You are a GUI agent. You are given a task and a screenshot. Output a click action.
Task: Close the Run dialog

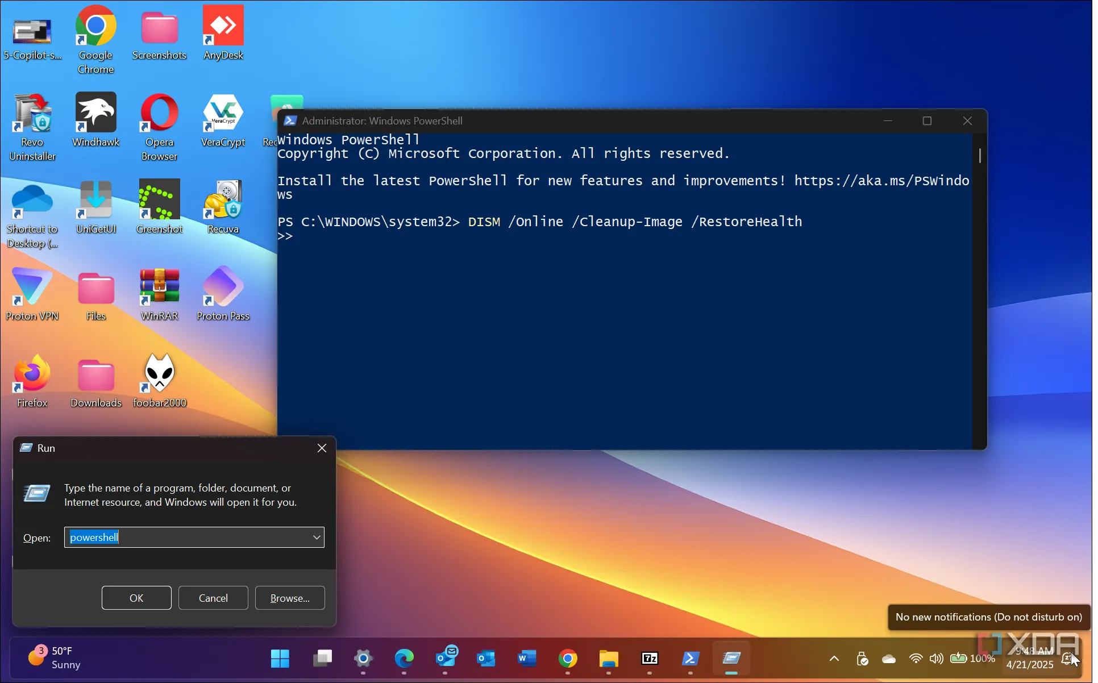coord(322,448)
